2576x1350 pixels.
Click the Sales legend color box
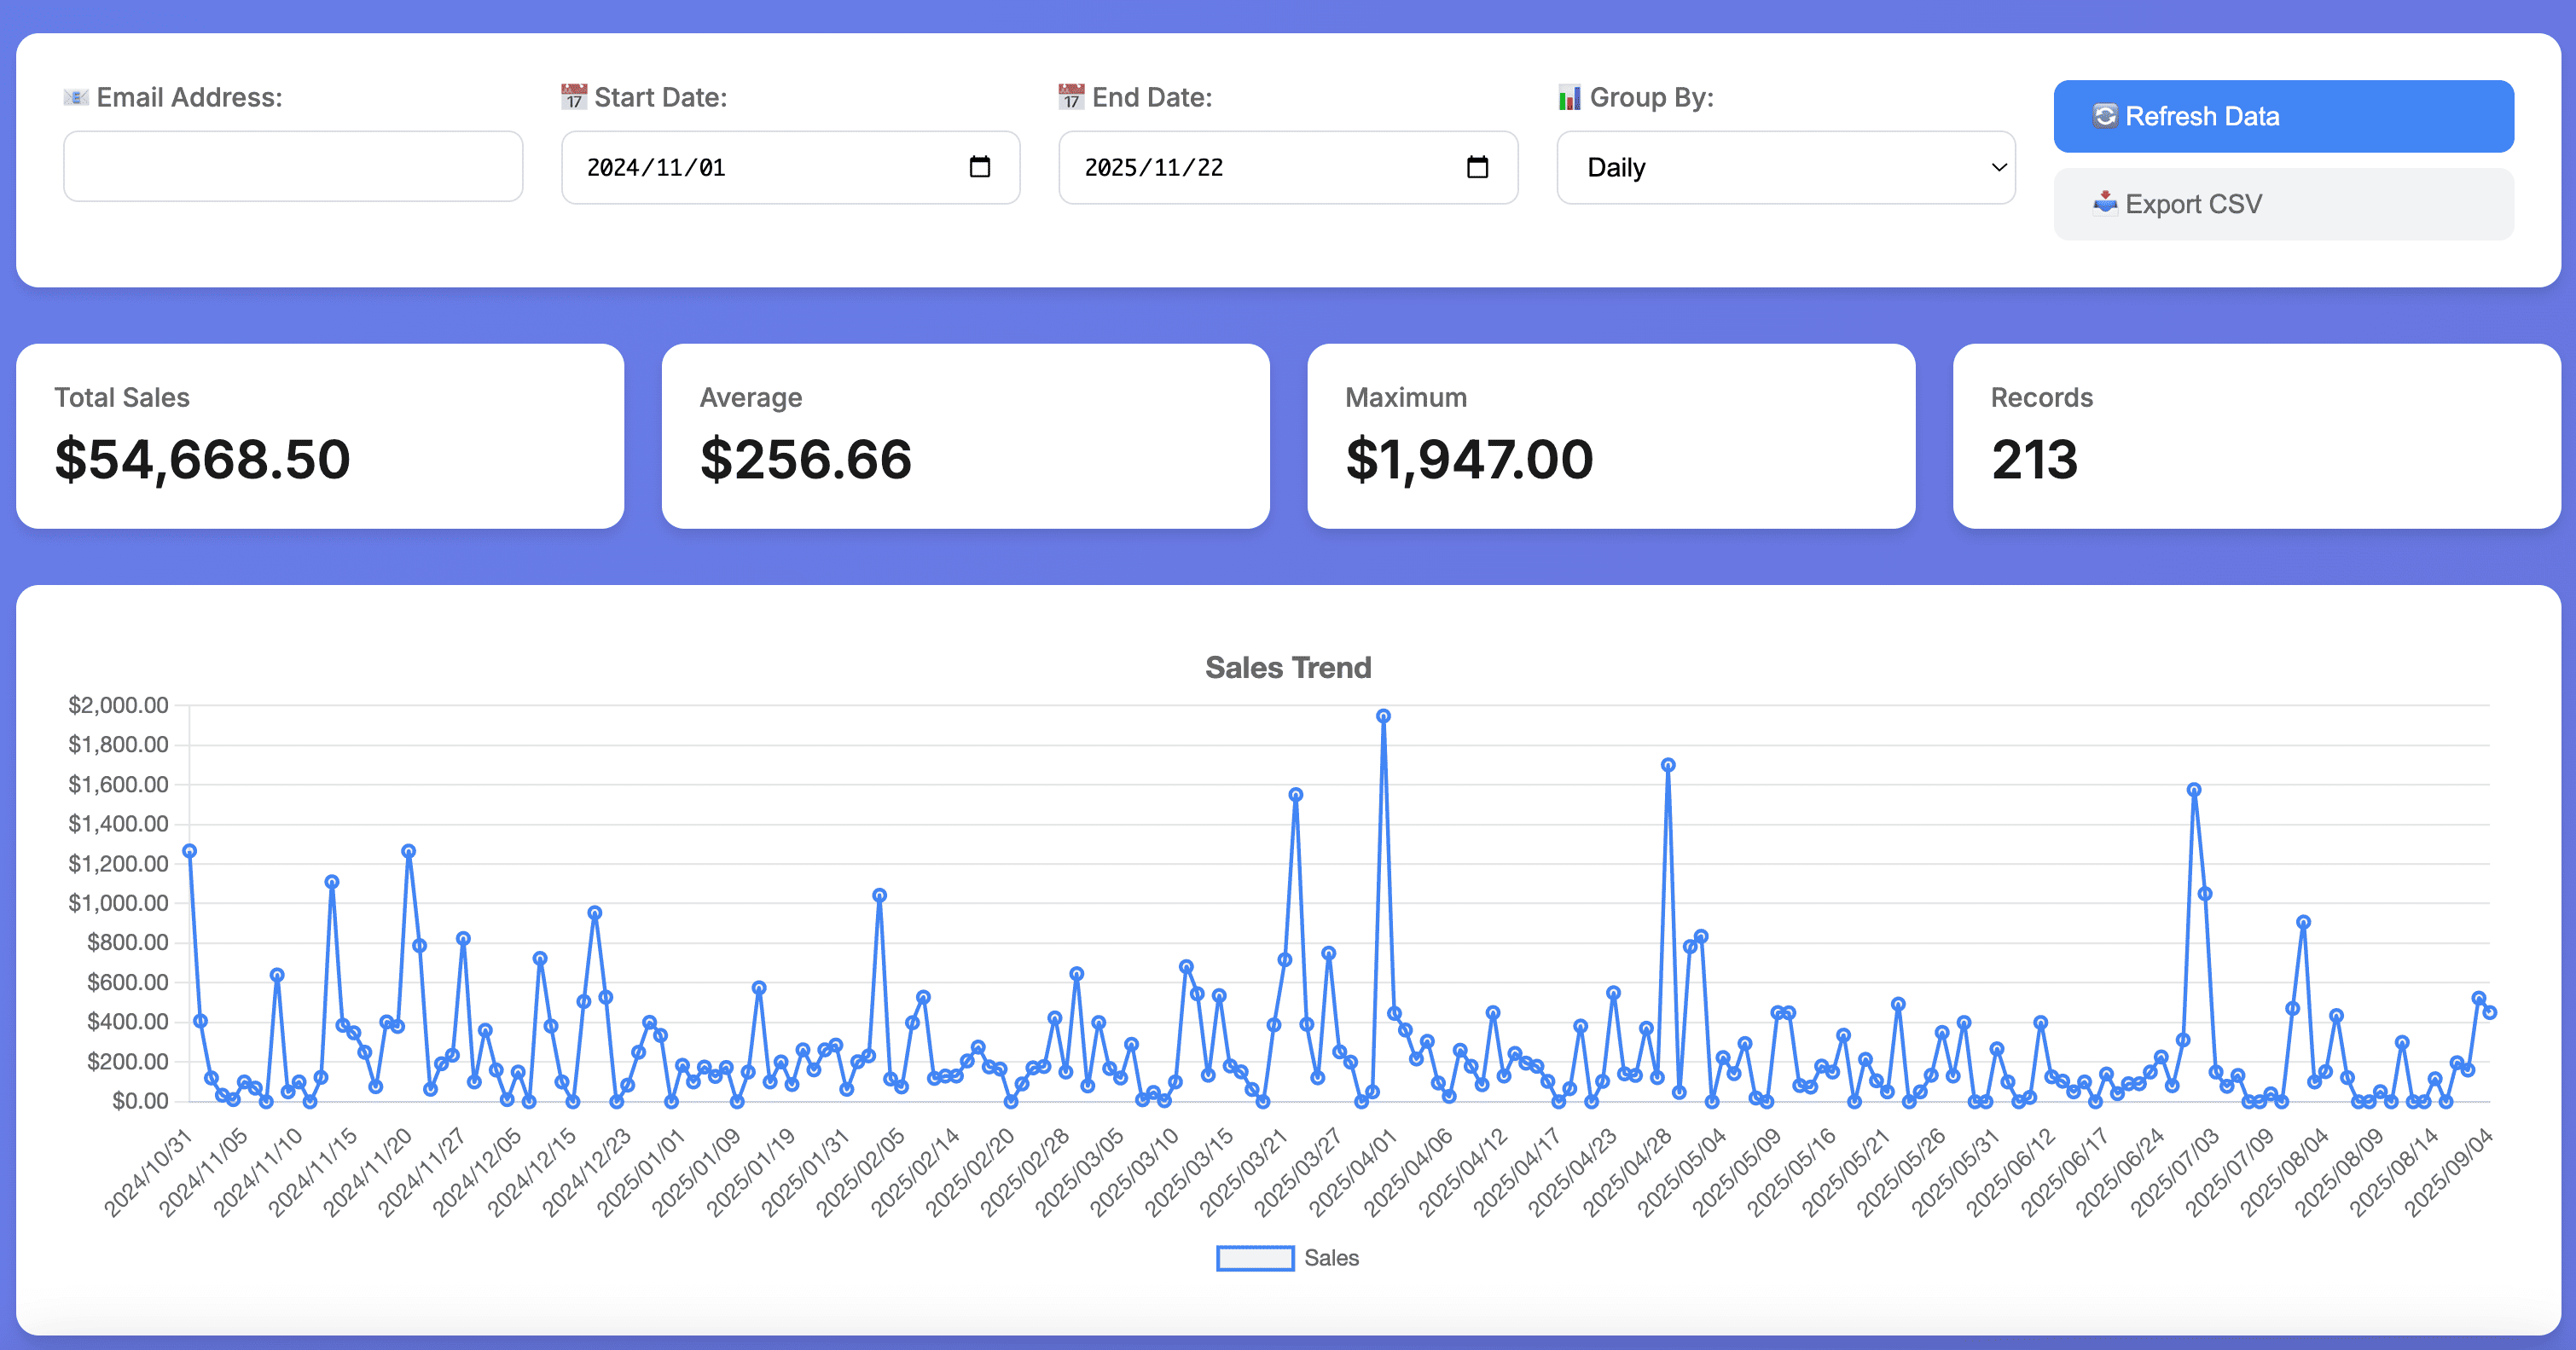[1254, 1258]
